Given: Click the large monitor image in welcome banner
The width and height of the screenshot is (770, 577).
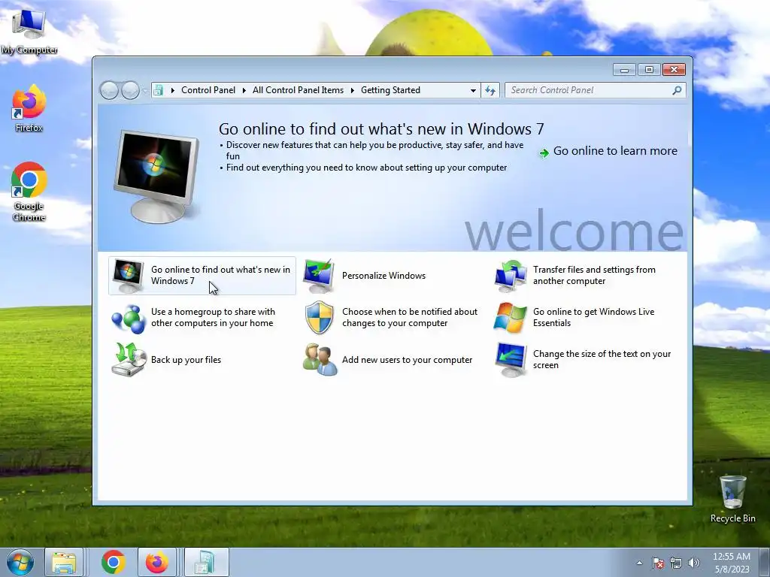Looking at the screenshot, I should 157,176.
